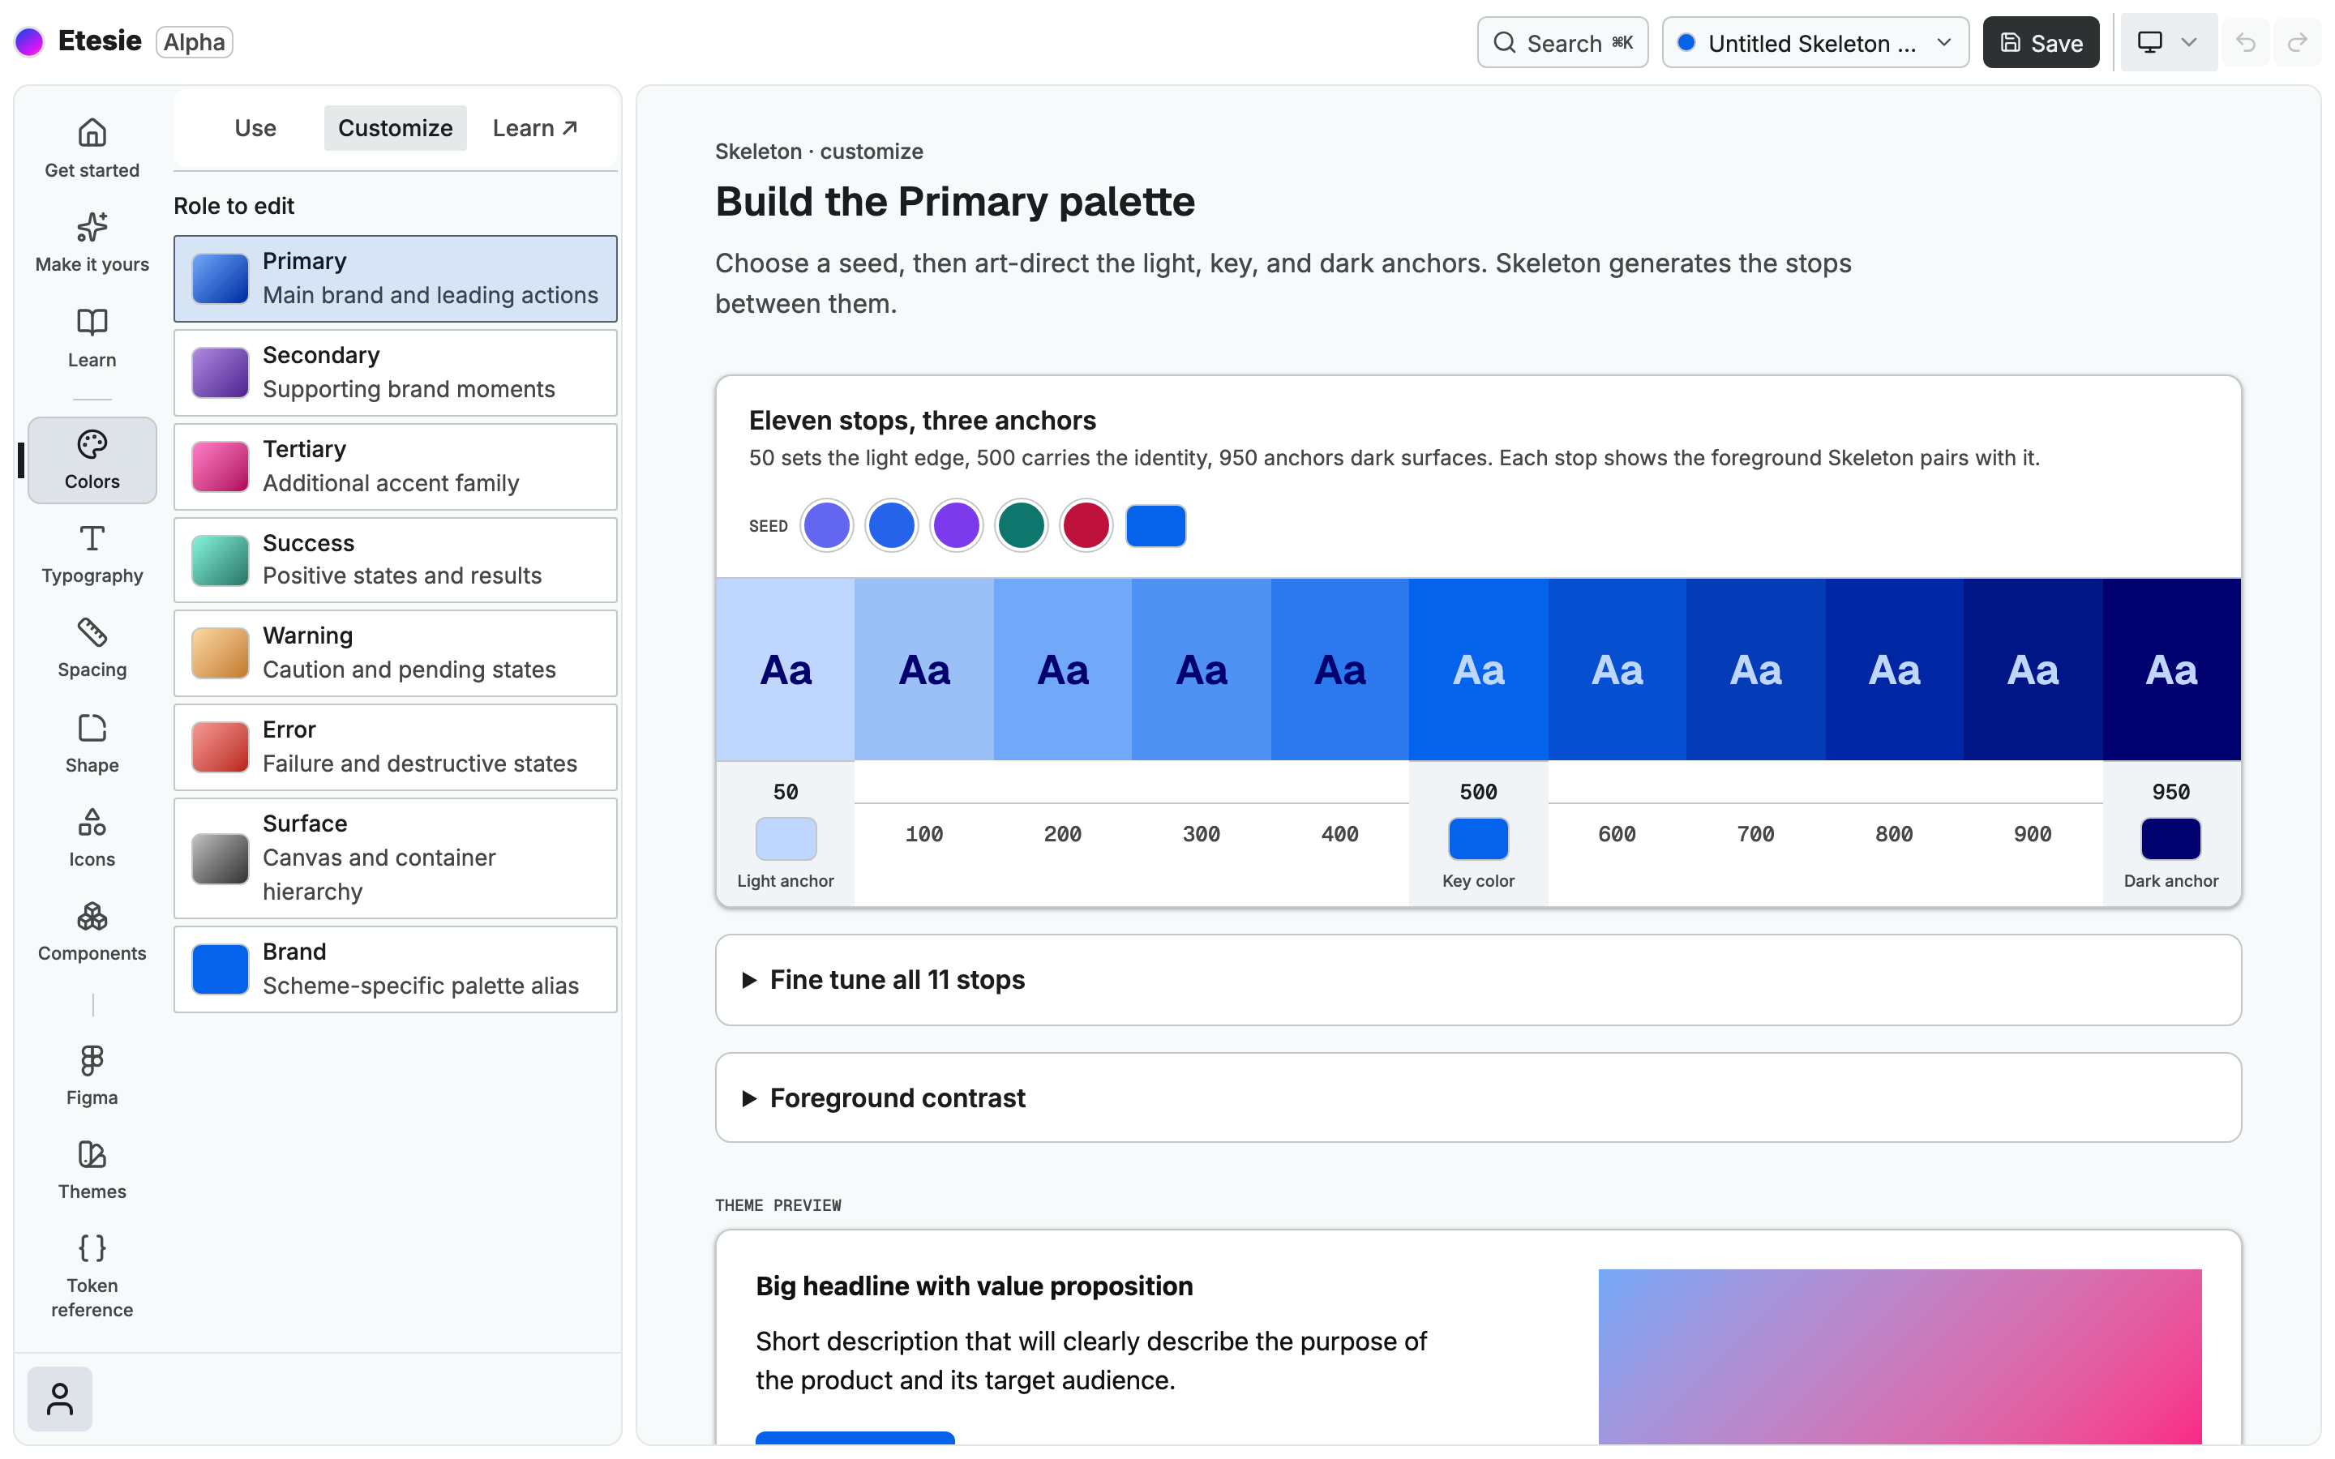Select the Secondary role
This screenshot has width=2335, height=1459.
coord(396,373)
